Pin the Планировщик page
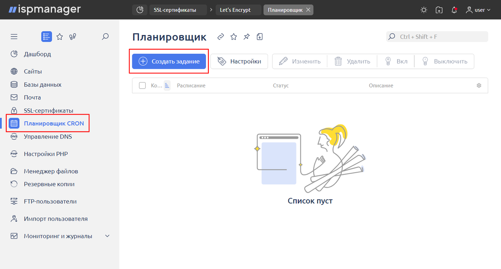Screen dimensions: 501x269 point(247,37)
